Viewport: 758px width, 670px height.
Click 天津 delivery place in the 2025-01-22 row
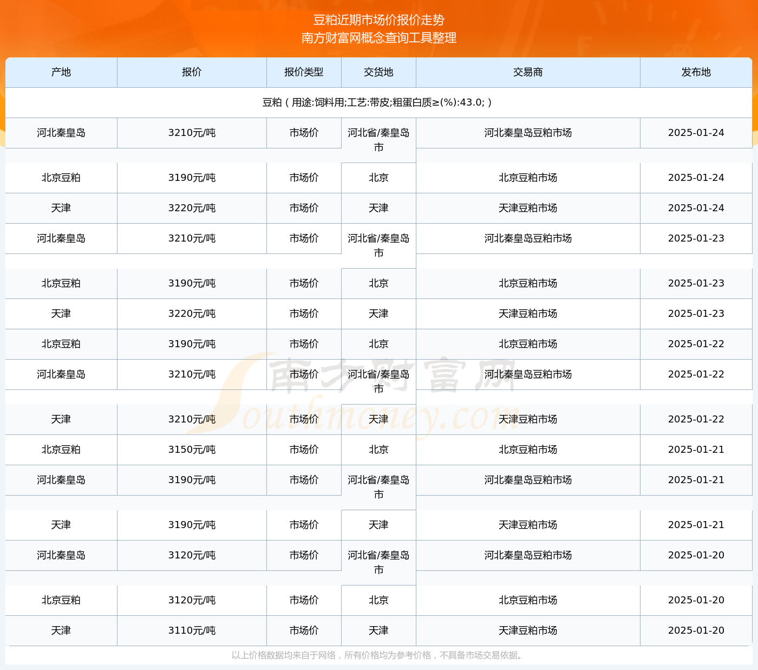tap(378, 419)
